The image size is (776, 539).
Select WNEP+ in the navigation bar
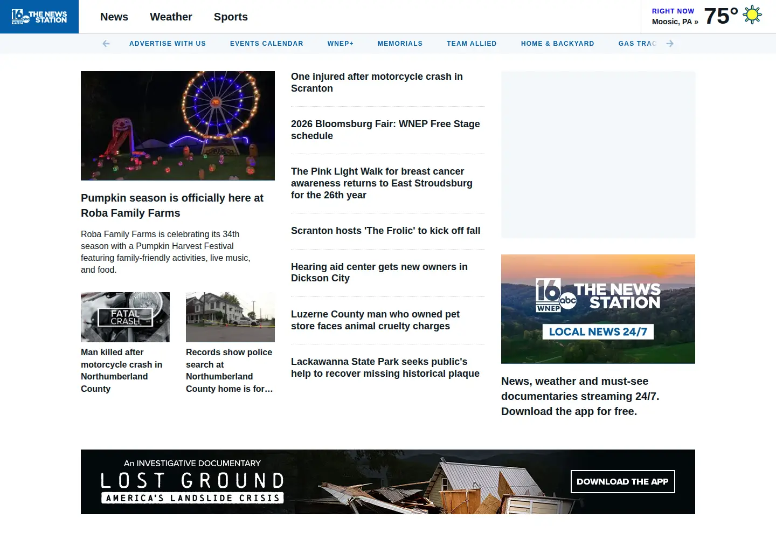[x=341, y=44]
